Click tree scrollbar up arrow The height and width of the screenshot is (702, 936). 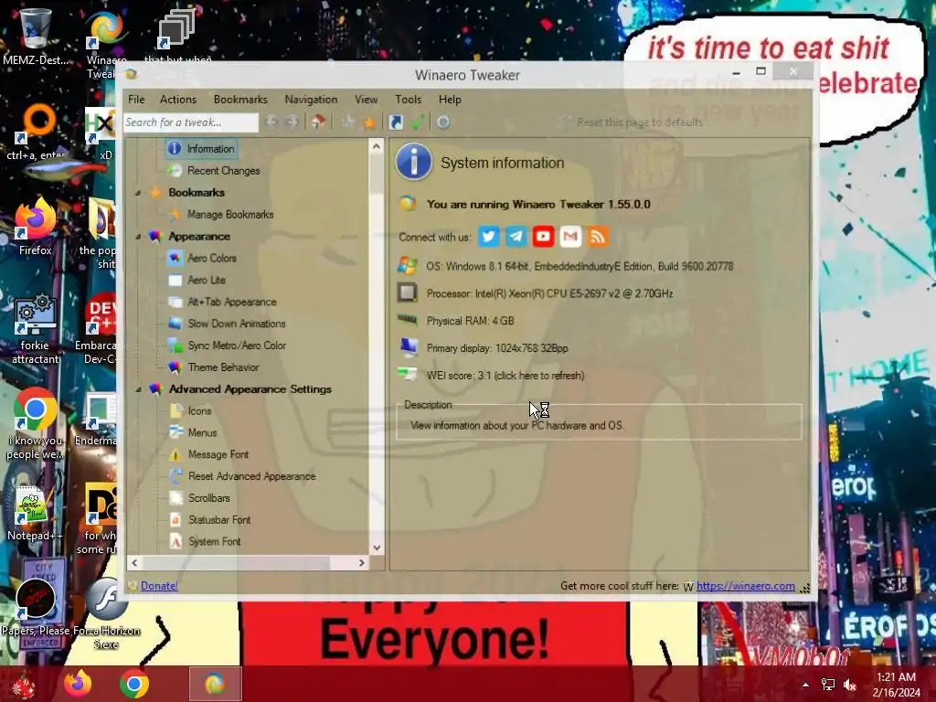(376, 146)
